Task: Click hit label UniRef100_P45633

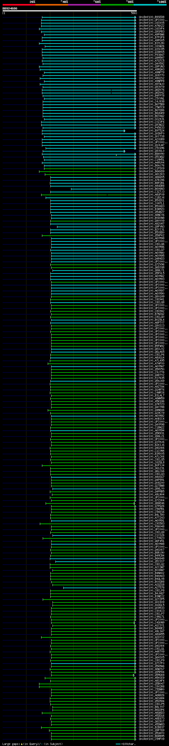Action: [x=152, y=128]
